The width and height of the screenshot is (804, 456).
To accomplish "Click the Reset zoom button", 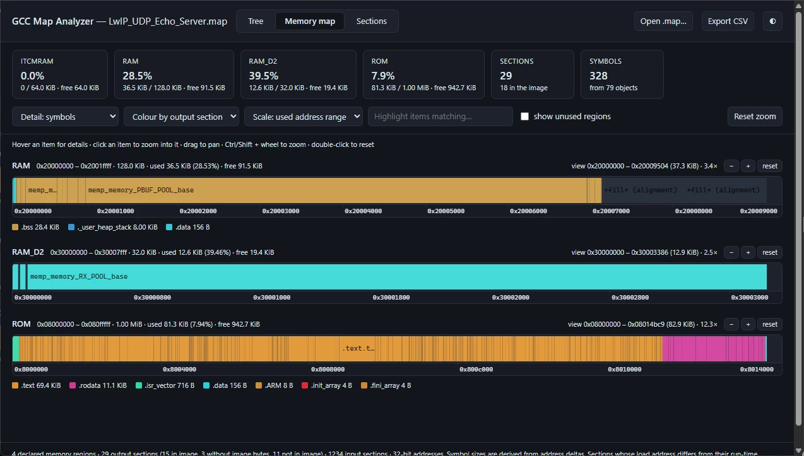I will [x=755, y=117].
